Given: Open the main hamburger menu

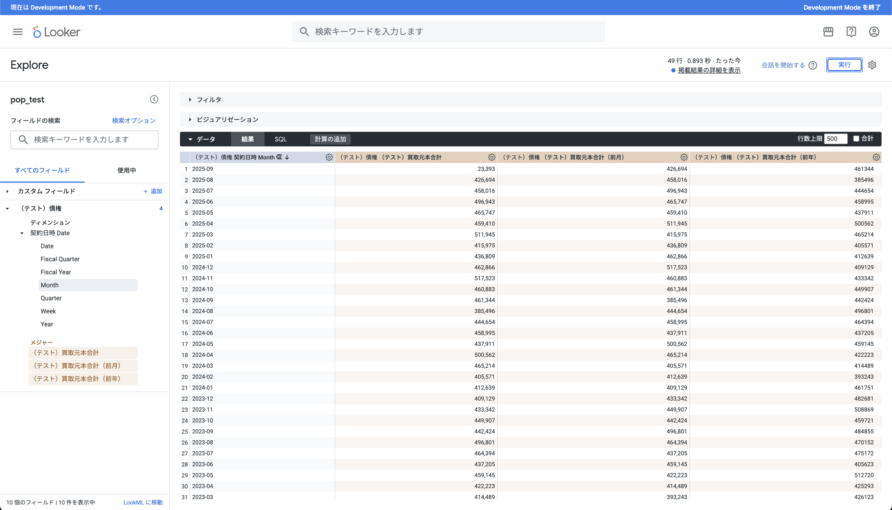Looking at the screenshot, I should [x=18, y=32].
